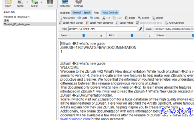Viewport: 195px width, 120px height.
Task: Click the Volume slider track
Action: pos(180,36)
